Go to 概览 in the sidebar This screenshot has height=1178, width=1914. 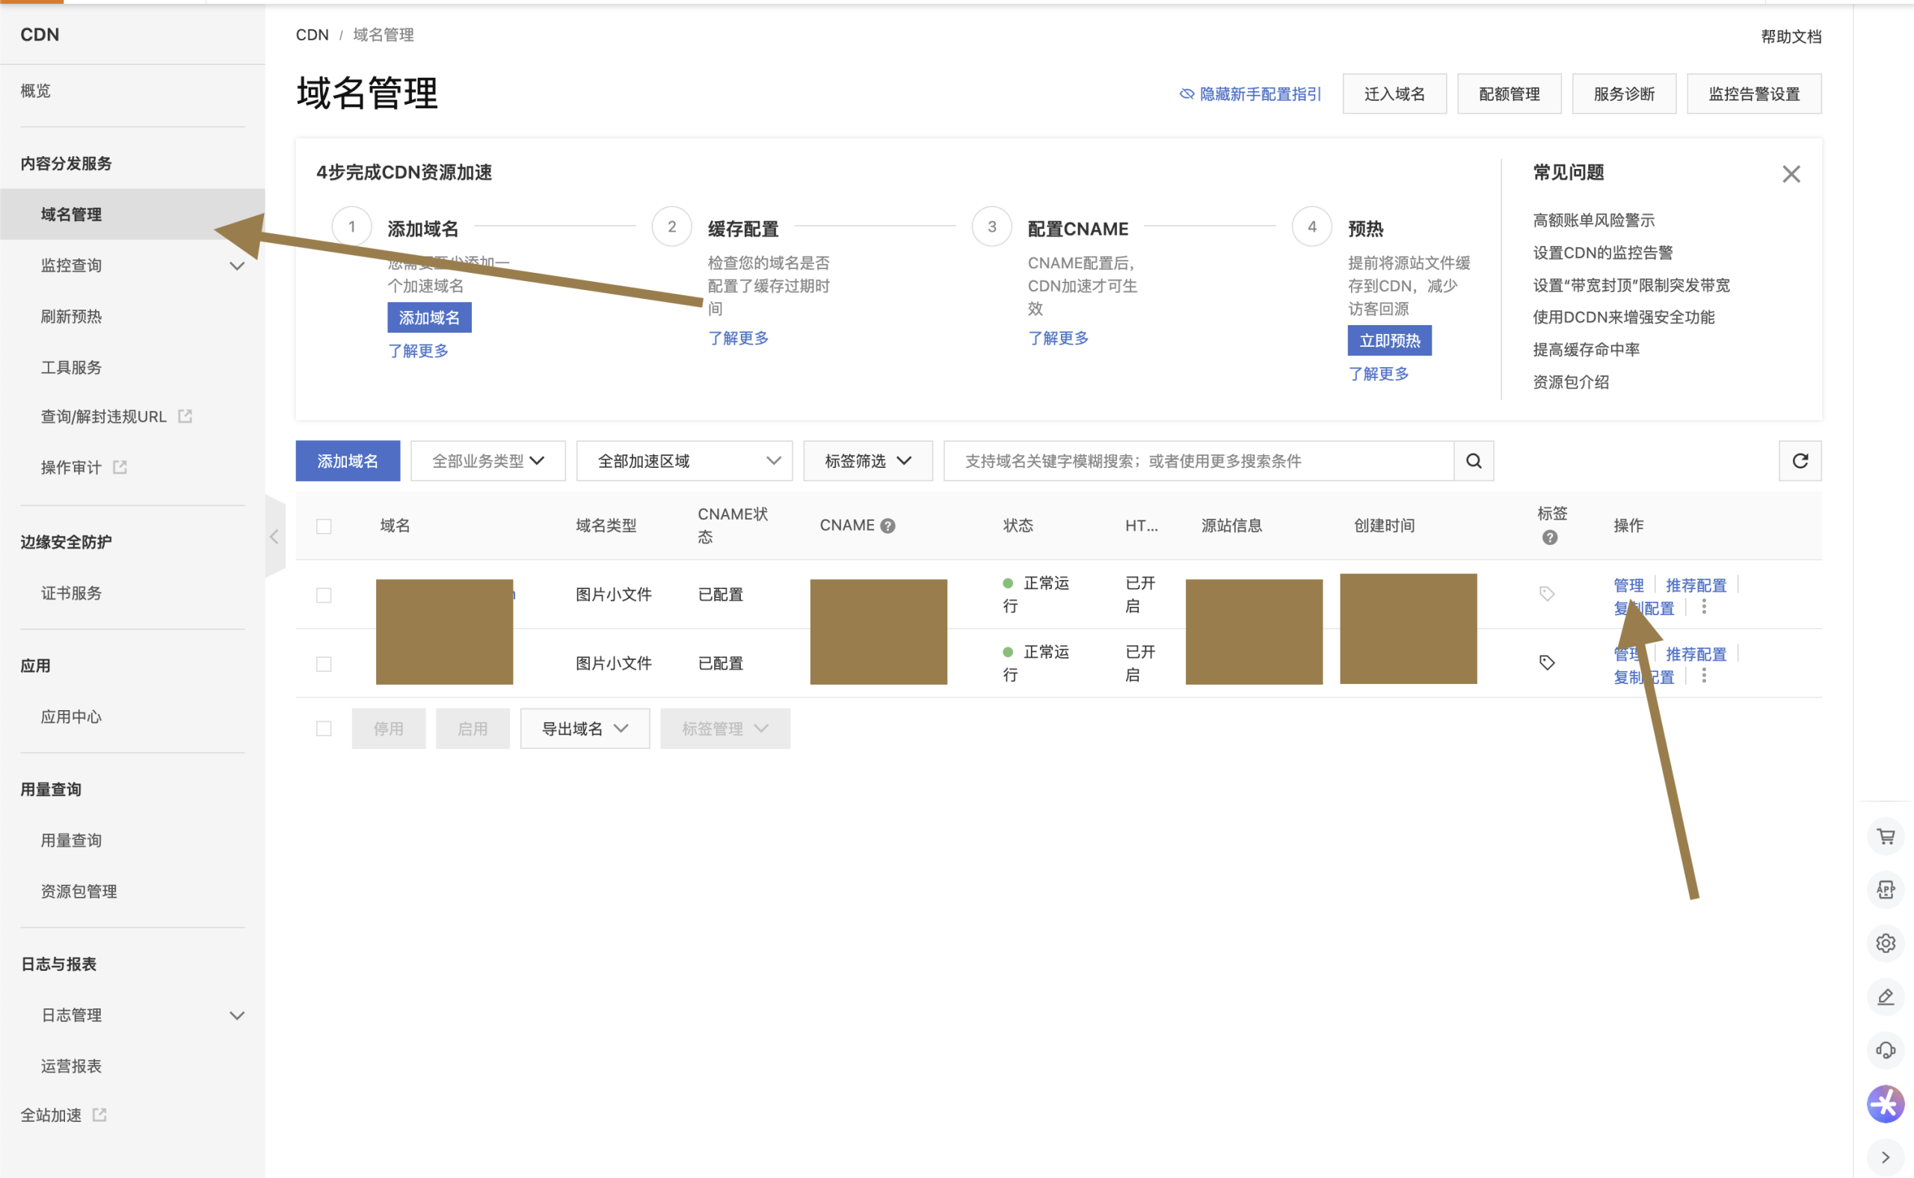[36, 91]
